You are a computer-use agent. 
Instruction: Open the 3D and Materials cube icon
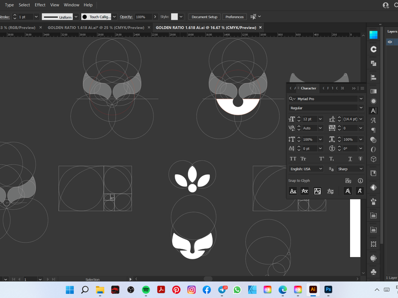(x=373, y=159)
